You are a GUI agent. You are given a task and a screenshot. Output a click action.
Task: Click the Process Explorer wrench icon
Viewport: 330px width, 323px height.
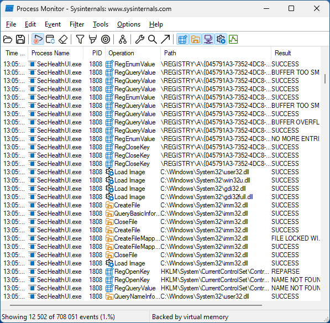[x=139, y=39]
